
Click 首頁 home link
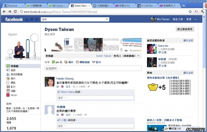click(189, 19)
